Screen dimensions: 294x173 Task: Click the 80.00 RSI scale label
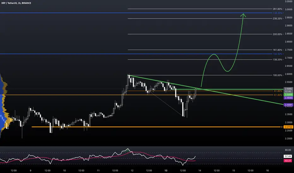tap(288, 150)
